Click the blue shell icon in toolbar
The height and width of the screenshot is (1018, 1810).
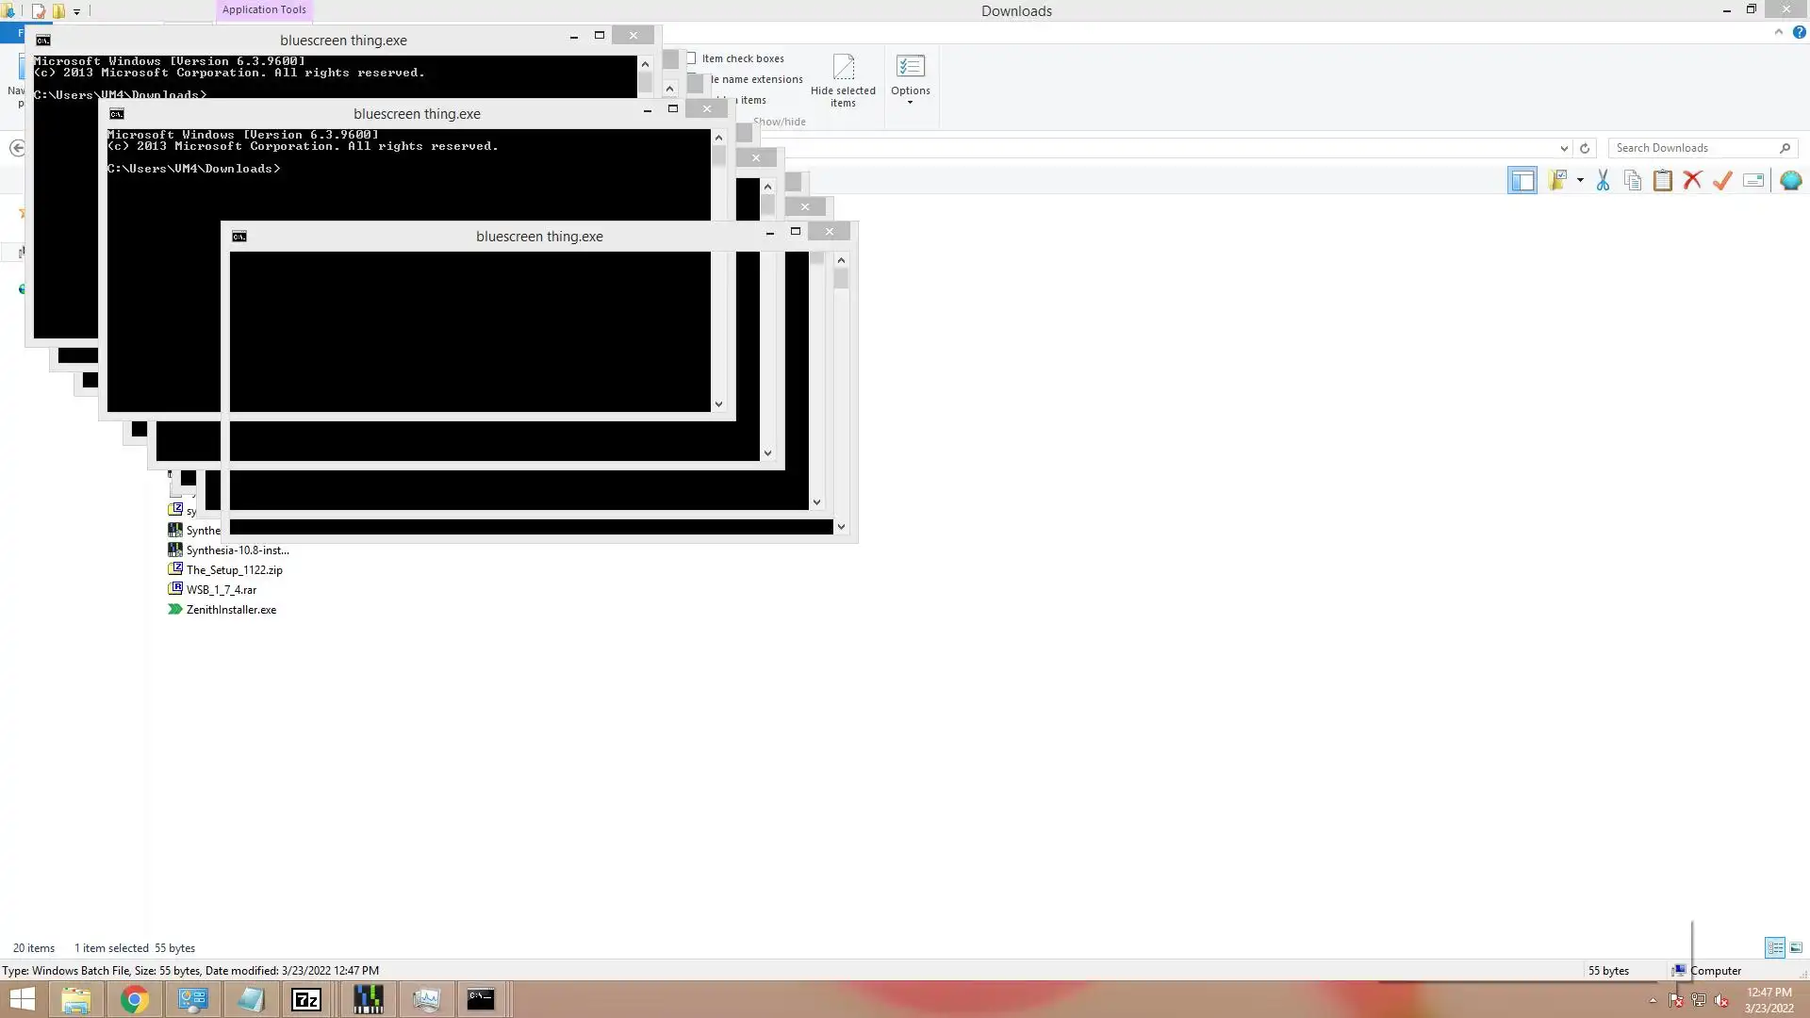pos(1790,181)
